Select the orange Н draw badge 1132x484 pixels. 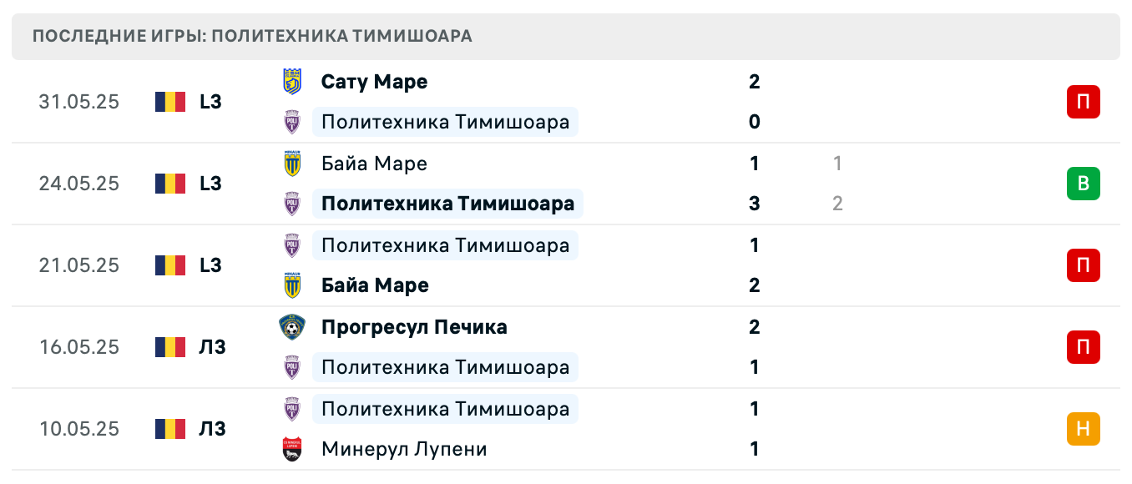(x=1083, y=428)
